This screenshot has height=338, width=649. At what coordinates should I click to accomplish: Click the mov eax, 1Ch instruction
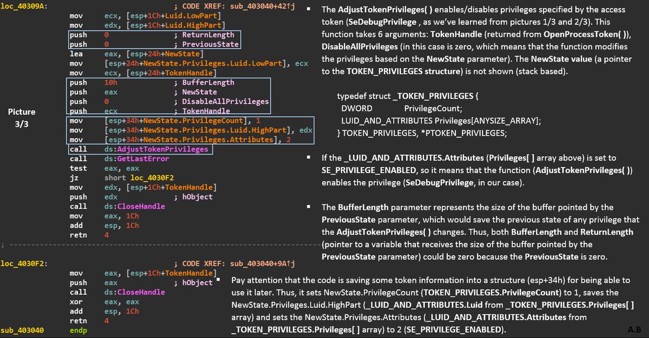105,216
